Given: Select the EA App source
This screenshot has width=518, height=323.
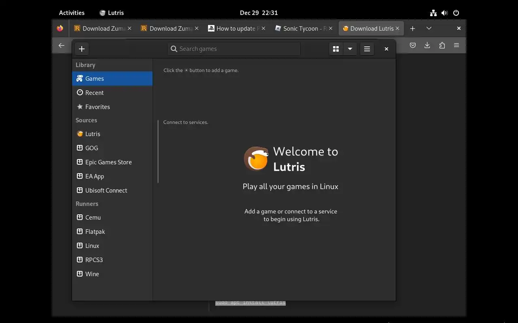Looking at the screenshot, I should click(112, 176).
